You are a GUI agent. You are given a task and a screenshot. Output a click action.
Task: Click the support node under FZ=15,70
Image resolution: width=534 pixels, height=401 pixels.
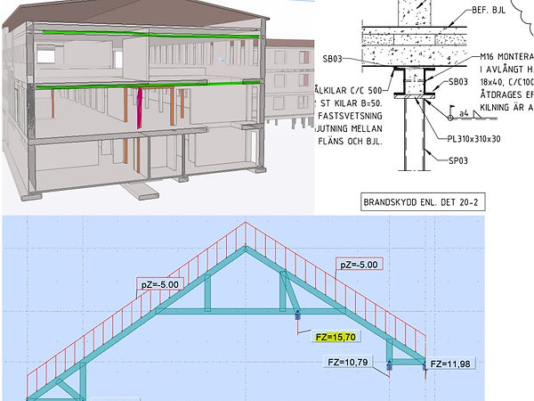click(x=298, y=315)
